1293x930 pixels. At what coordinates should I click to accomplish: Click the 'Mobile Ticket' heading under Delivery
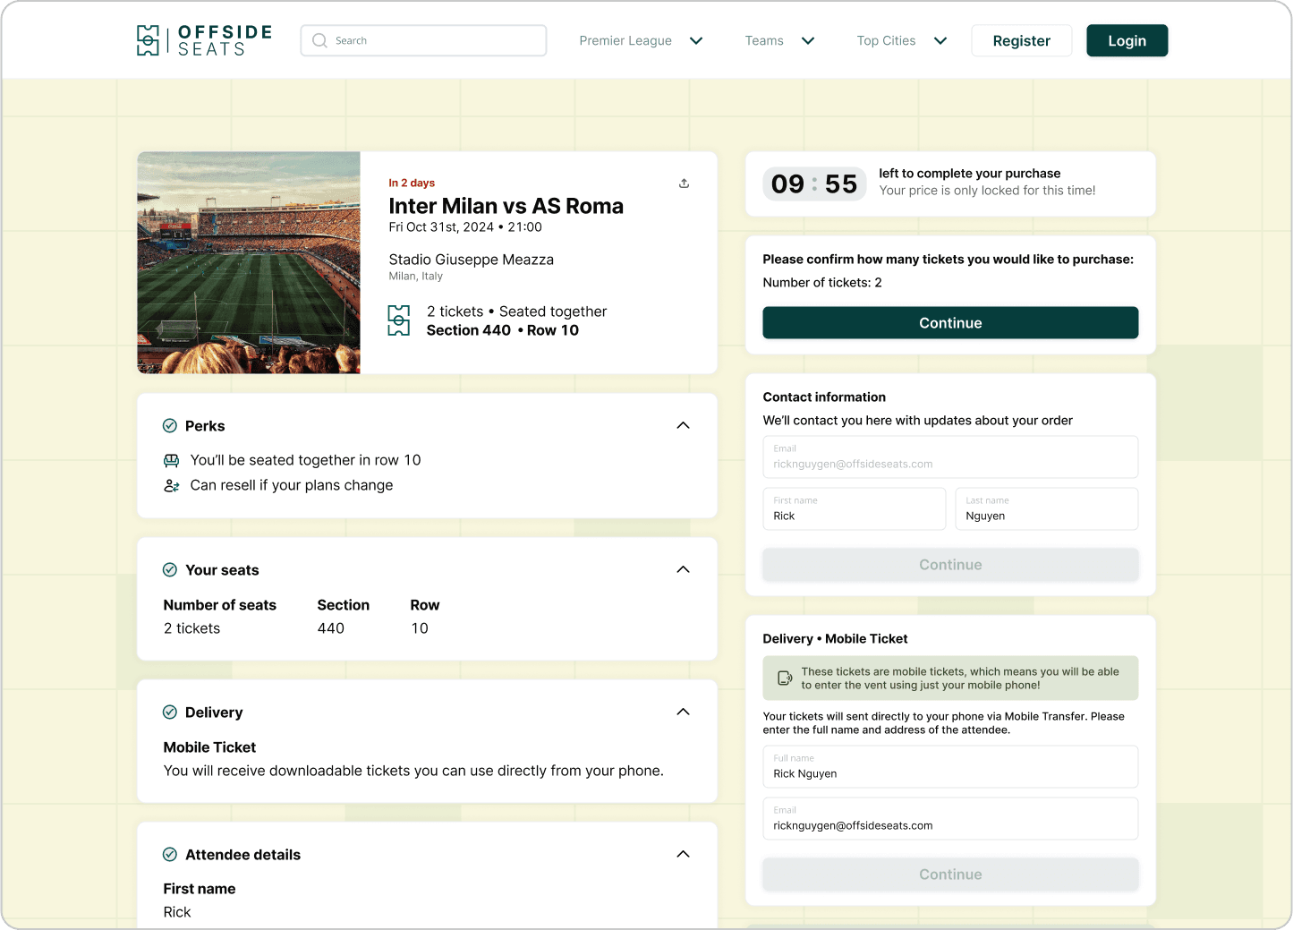point(209,747)
